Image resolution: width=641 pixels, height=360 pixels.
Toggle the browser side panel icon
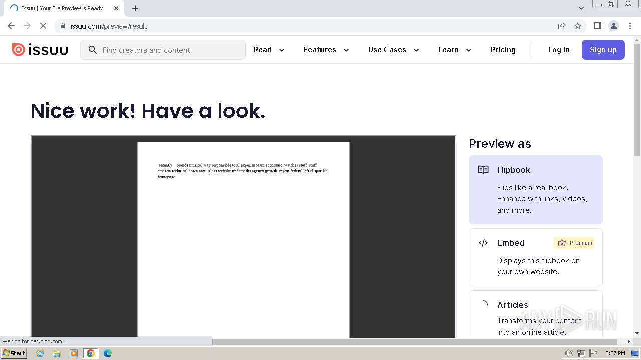tap(598, 26)
